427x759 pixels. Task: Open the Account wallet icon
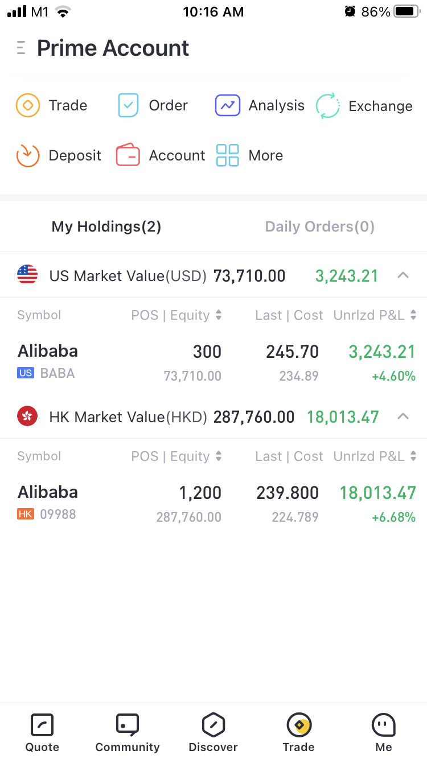click(128, 155)
